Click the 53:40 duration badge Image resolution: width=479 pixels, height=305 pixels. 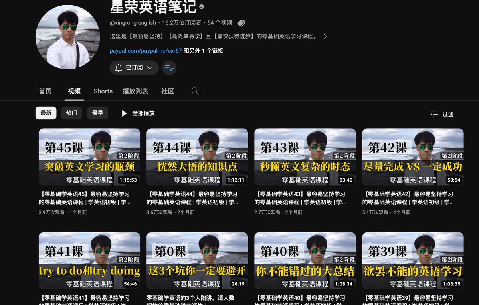click(346, 180)
